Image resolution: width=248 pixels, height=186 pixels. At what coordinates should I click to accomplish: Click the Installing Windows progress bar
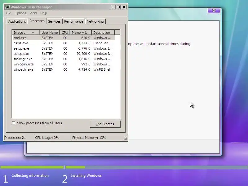pyautogui.click(x=157, y=167)
